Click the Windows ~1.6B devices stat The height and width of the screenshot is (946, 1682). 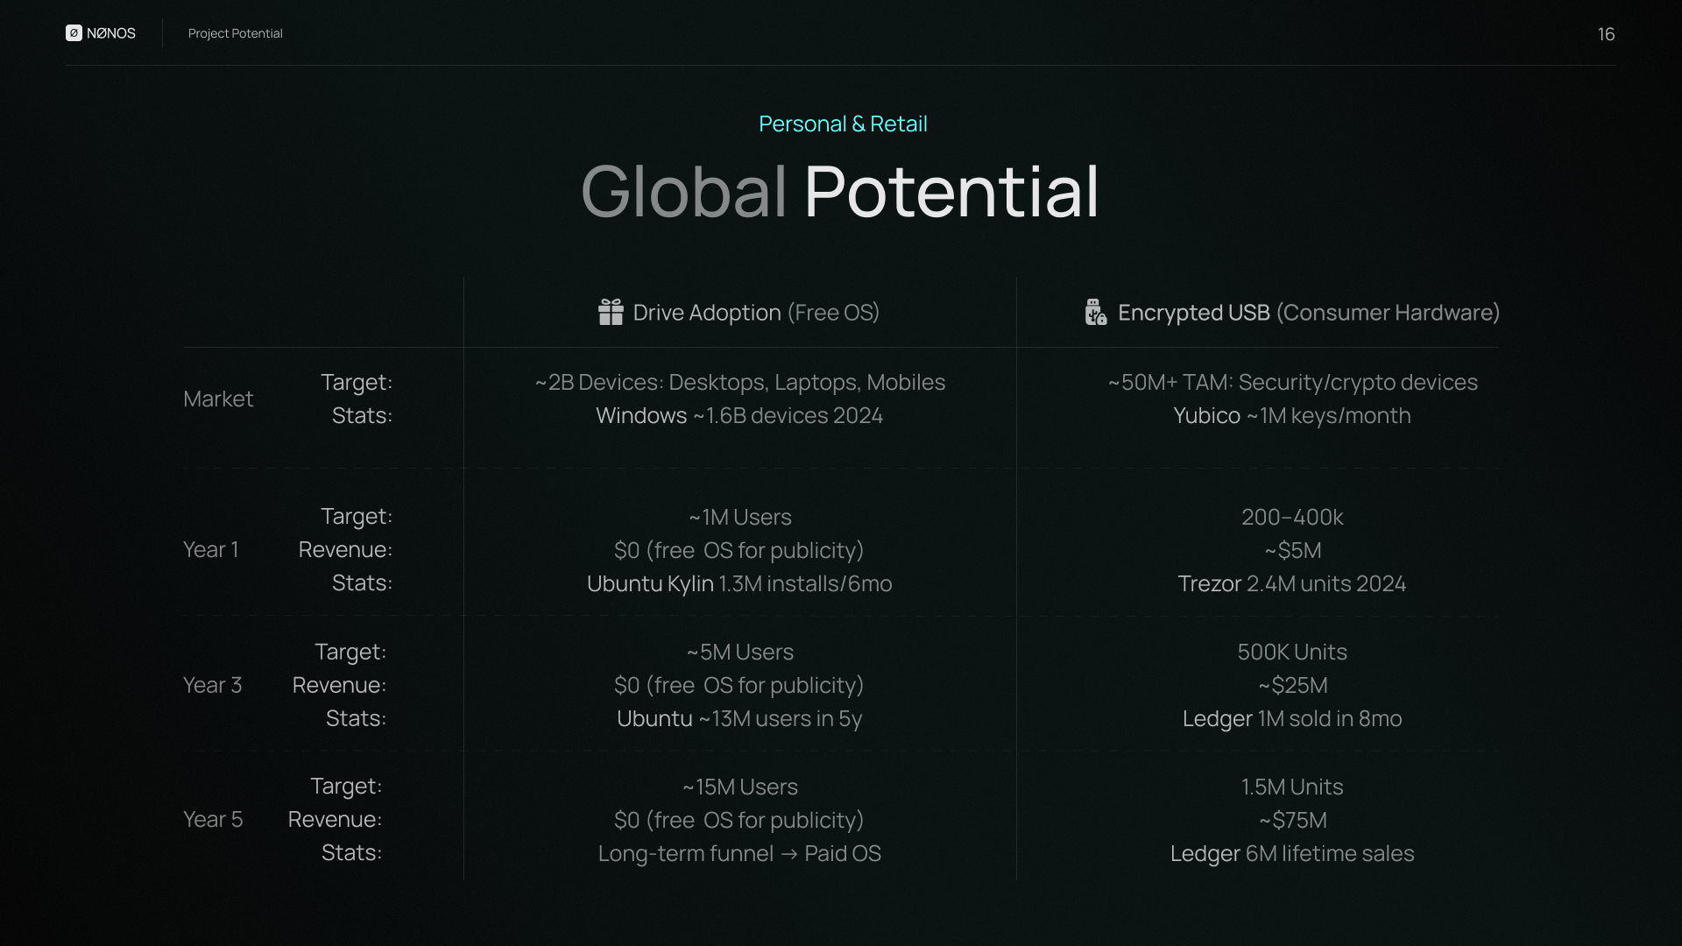(739, 415)
